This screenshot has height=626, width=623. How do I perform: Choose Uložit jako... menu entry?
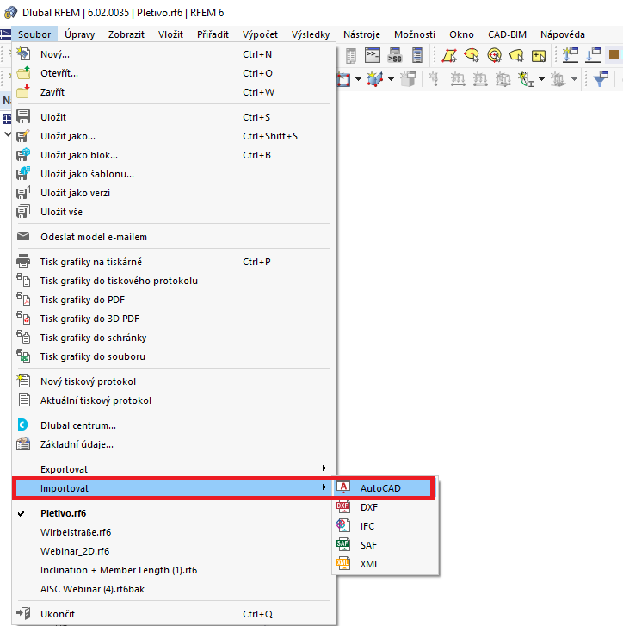(174, 136)
